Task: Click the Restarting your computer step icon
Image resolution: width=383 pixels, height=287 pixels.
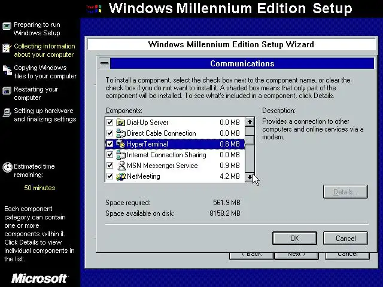Action: [7, 91]
